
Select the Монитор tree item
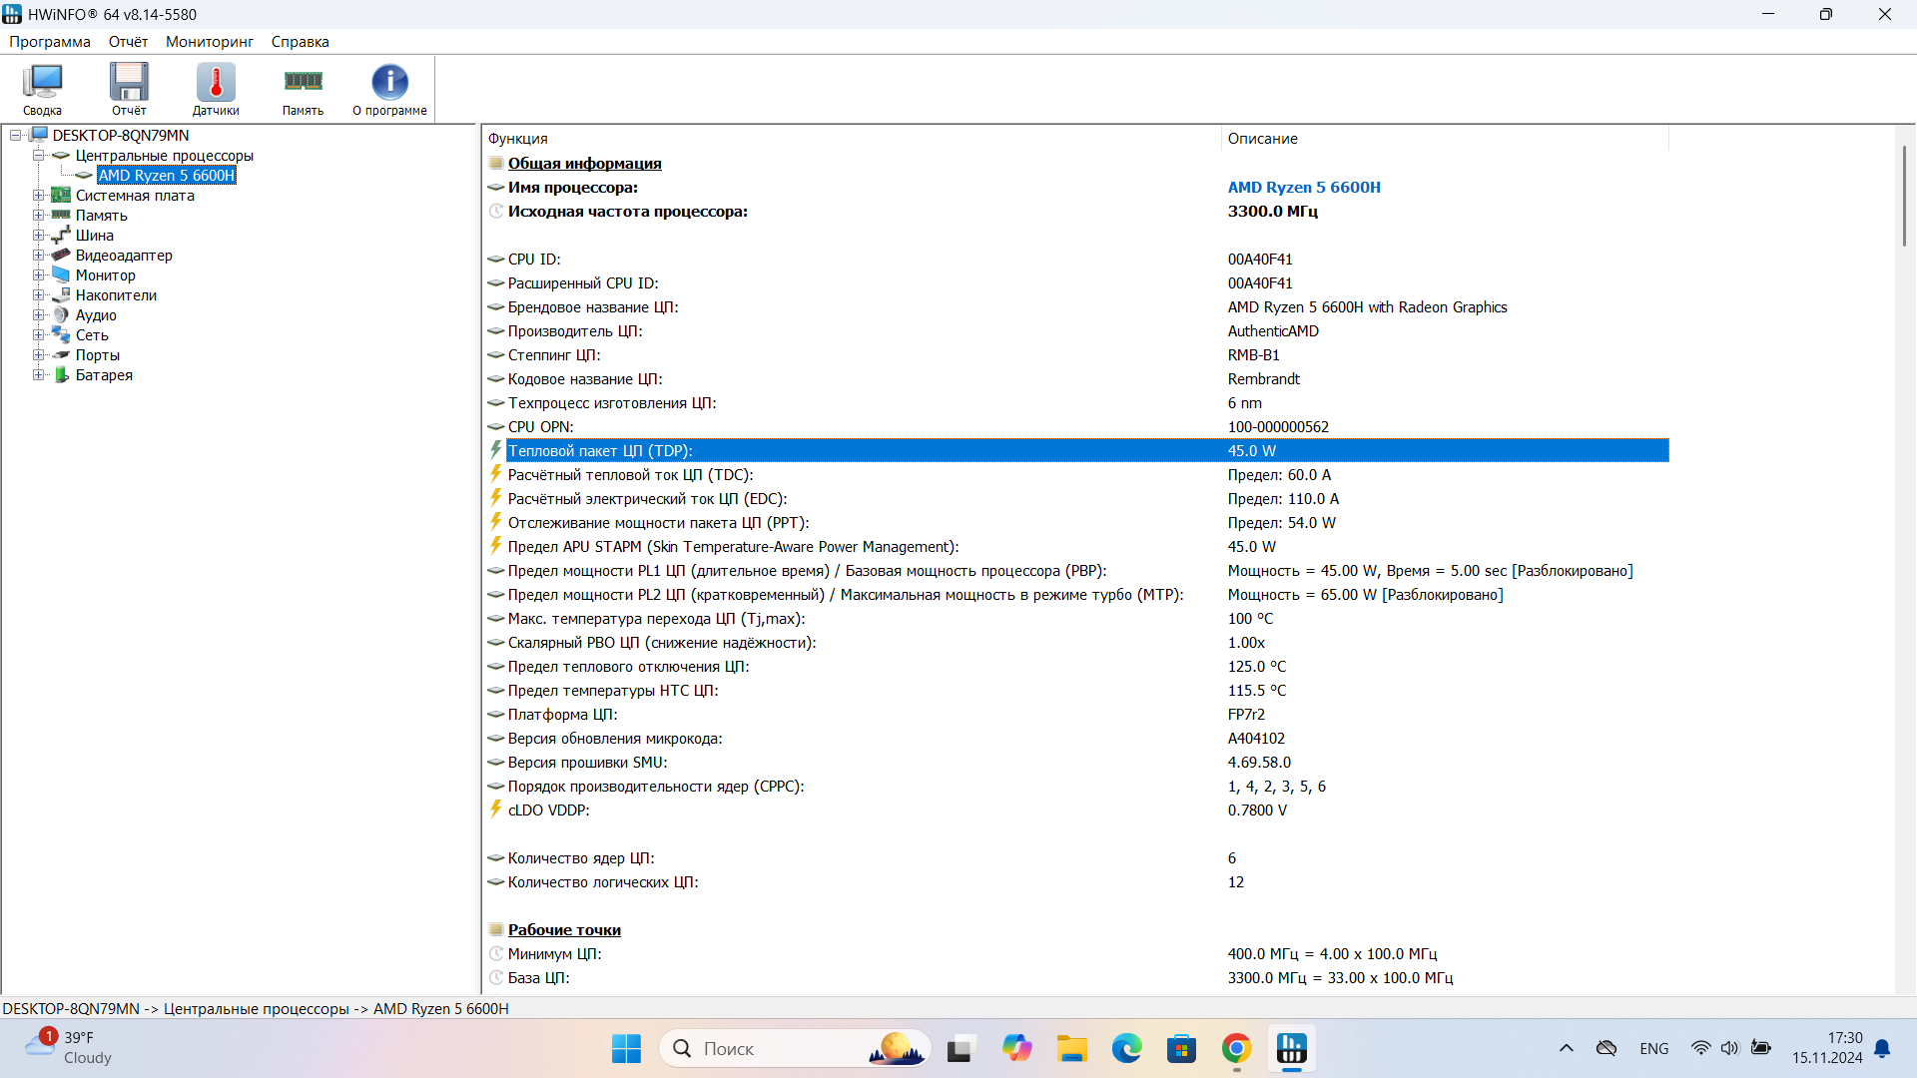pos(106,275)
